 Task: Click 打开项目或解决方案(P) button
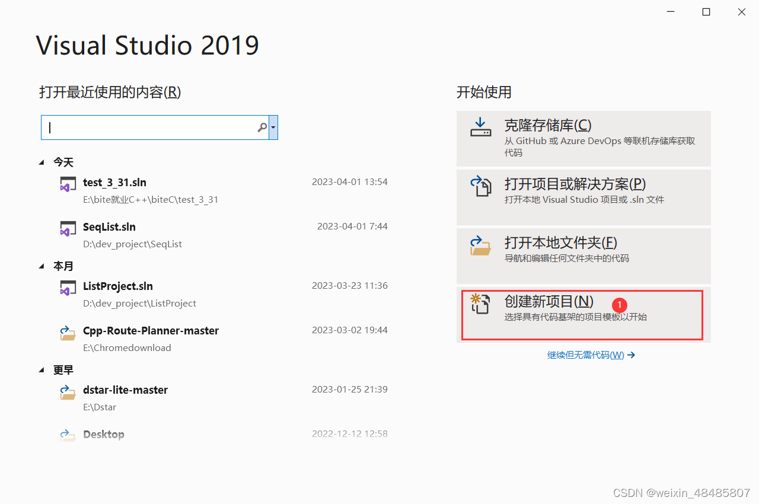tap(583, 197)
